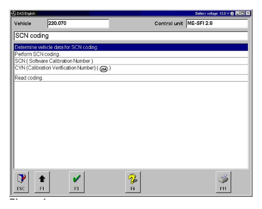This screenshot has height=209, width=262.
Task: Click the Control unit field ME-SFI 2.8
Action: pyautogui.click(x=217, y=24)
